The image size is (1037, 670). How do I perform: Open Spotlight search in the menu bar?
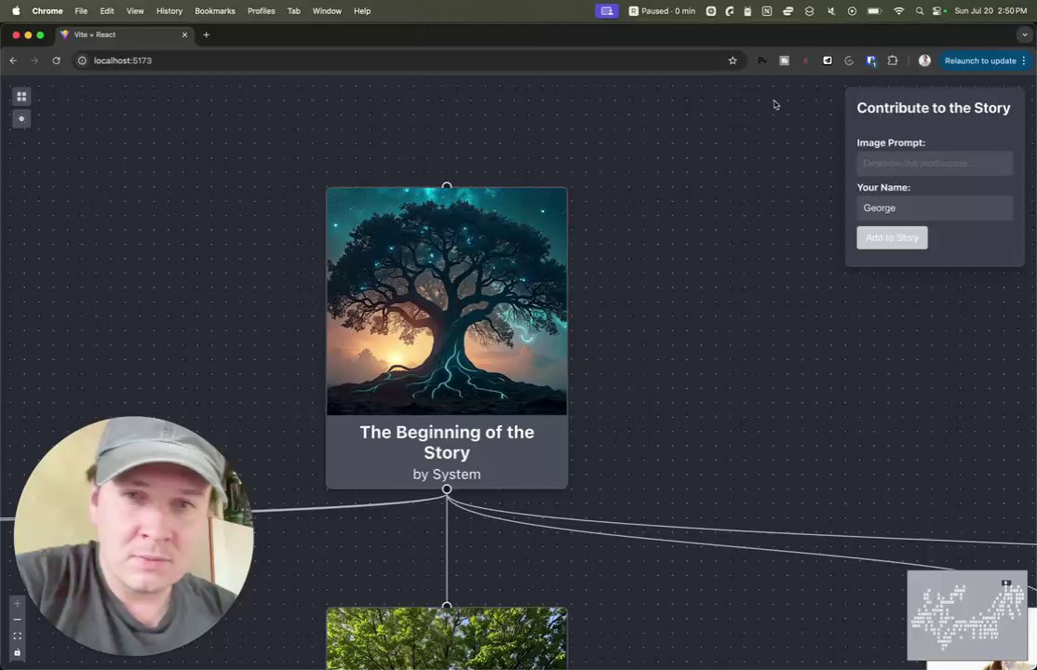point(920,10)
